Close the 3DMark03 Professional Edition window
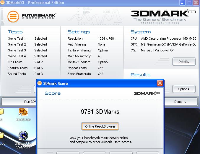200x154 pixels. tap(196, 3)
